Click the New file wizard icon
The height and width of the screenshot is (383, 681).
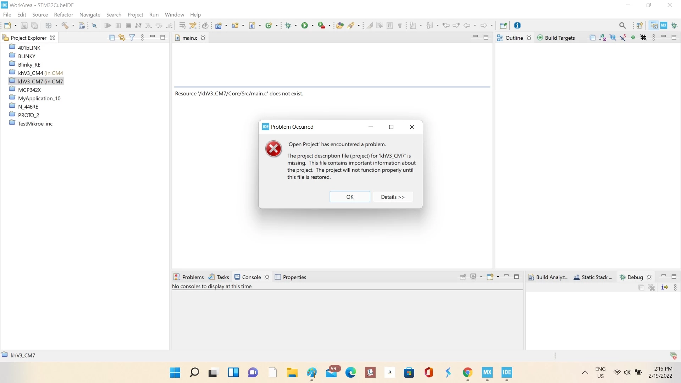coord(8,26)
